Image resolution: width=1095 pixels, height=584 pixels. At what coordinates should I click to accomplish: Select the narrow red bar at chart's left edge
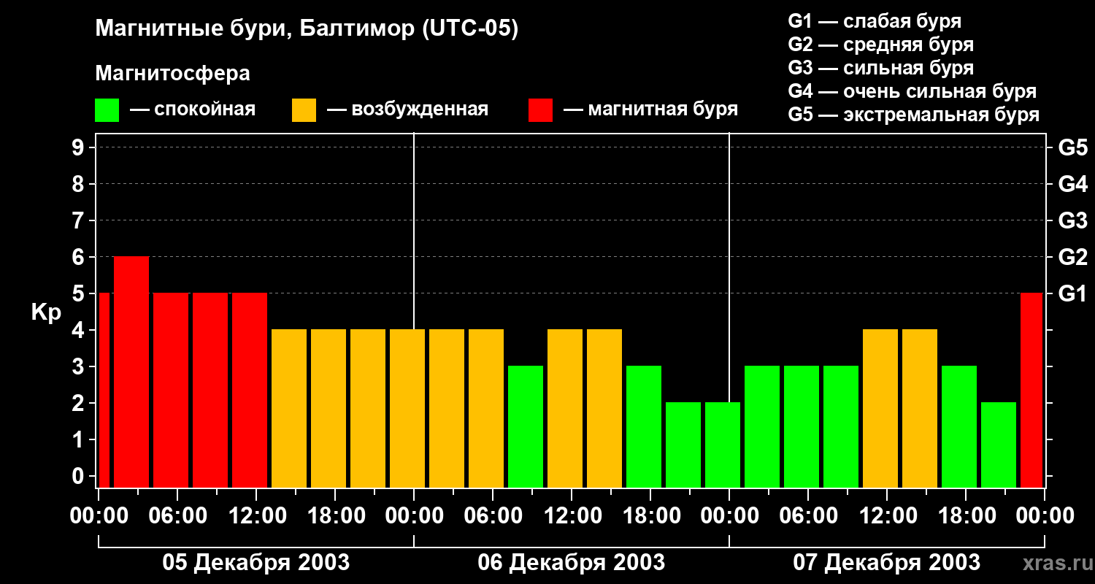coord(104,390)
